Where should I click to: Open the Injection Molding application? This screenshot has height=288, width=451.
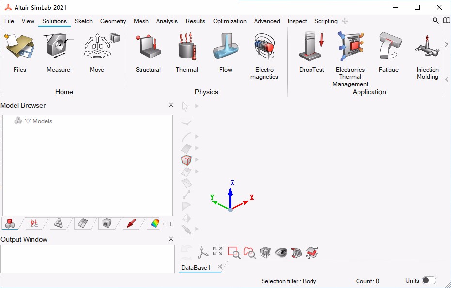(x=427, y=47)
